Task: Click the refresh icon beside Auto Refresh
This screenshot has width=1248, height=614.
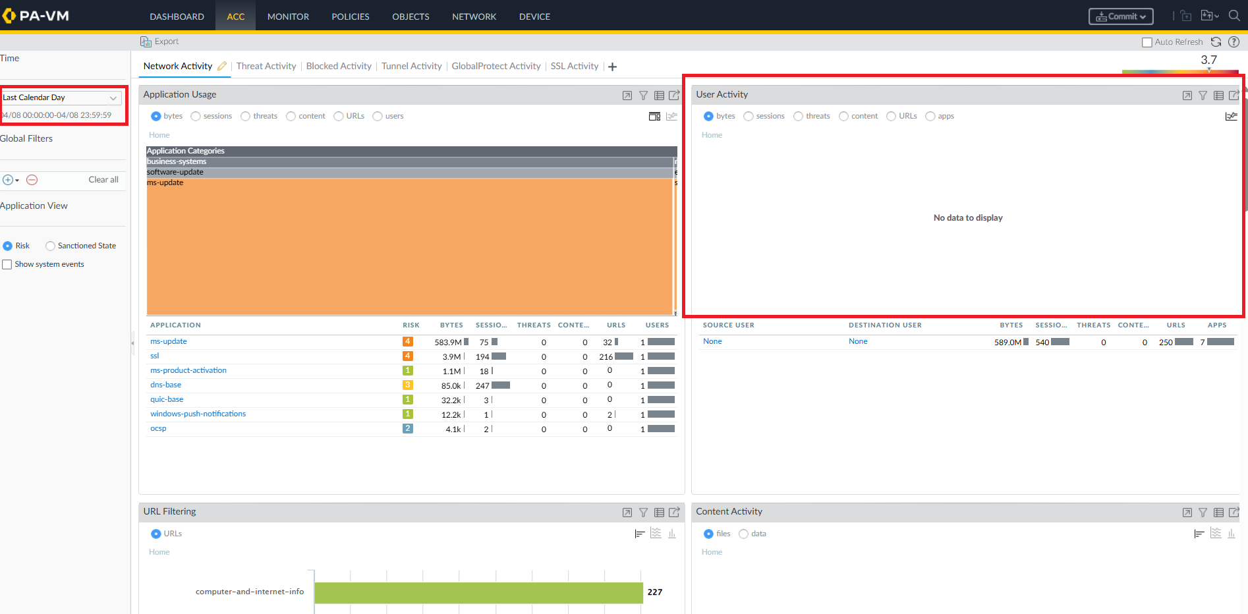Action: pyautogui.click(x=1216, y=42)
